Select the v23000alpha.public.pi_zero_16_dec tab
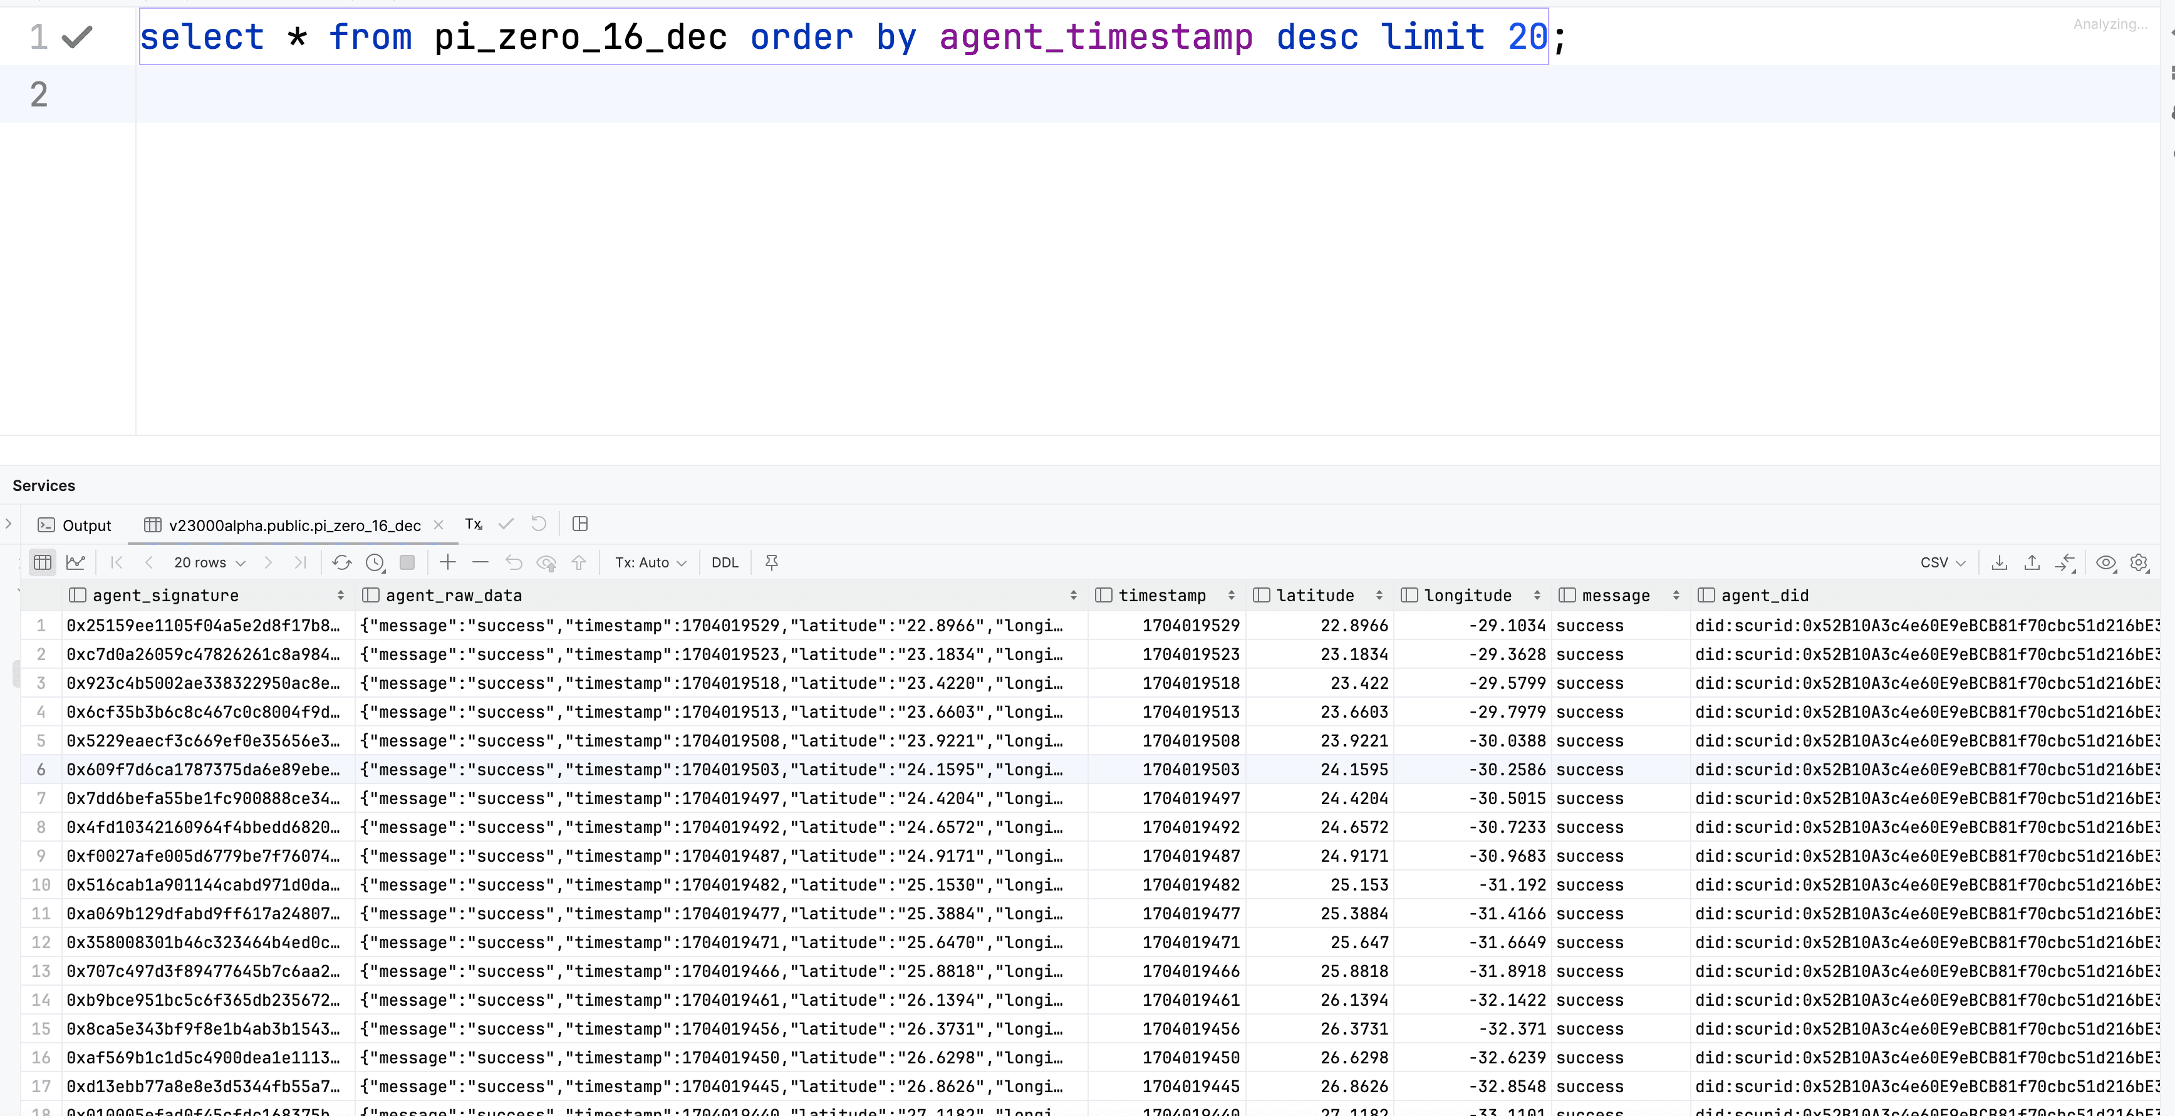 [294, 525]
